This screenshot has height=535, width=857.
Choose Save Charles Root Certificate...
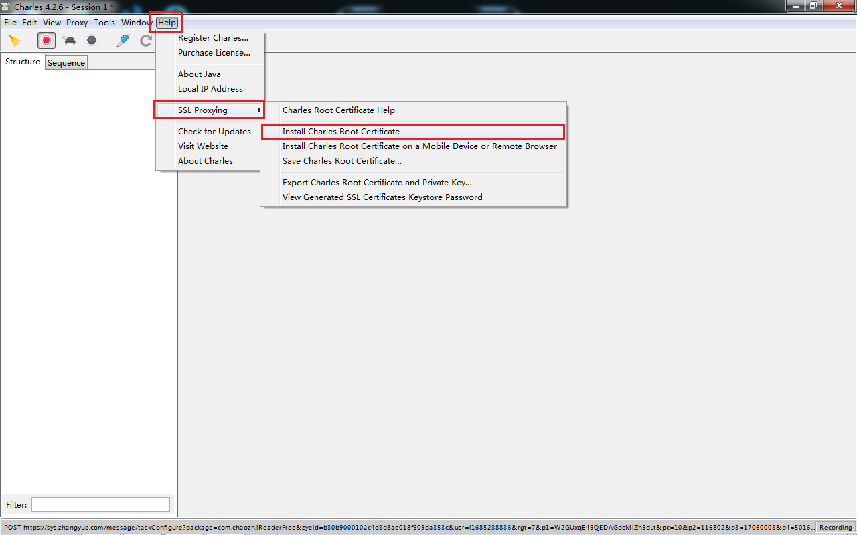(341, 161)
